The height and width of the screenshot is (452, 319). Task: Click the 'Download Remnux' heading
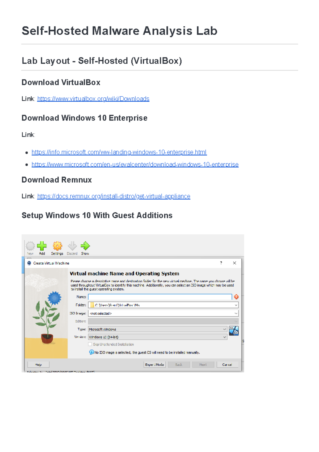(57, 180)
